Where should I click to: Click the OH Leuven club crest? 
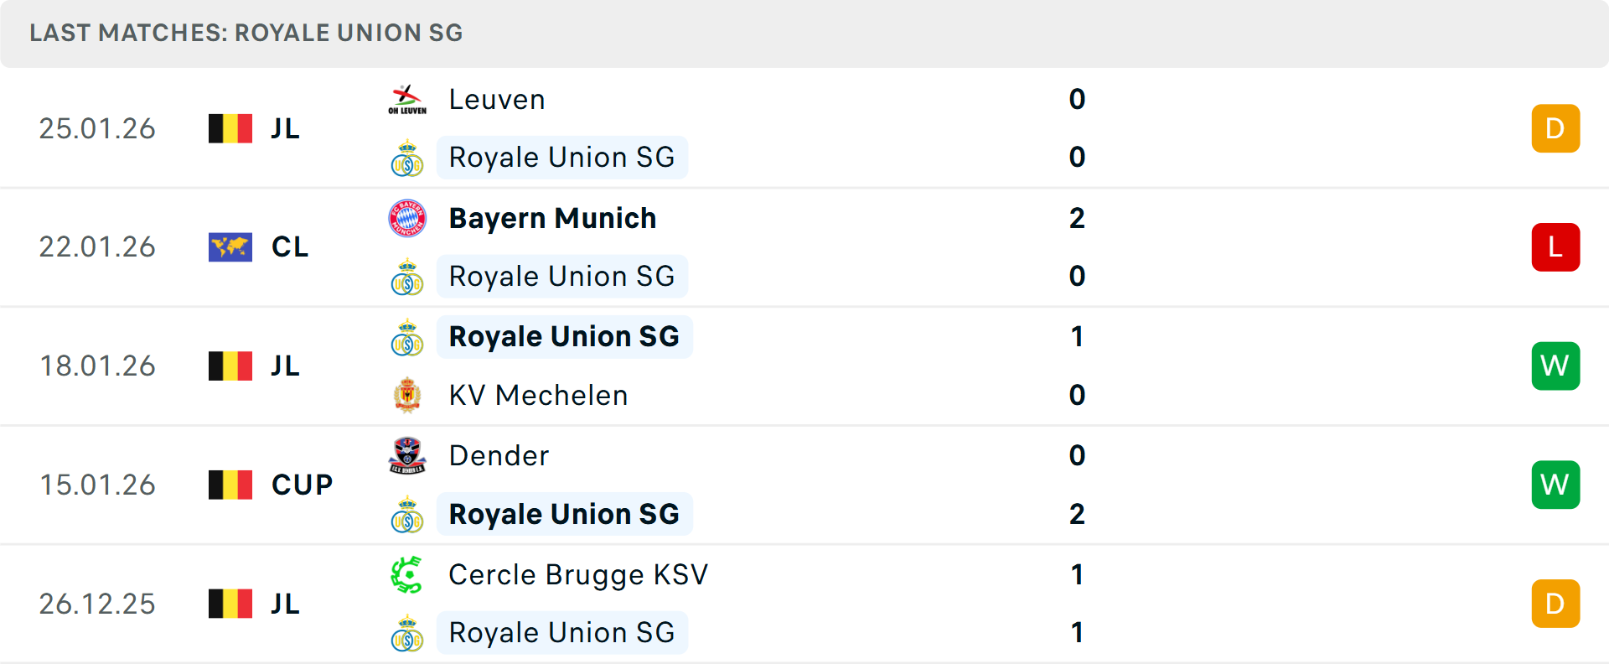tap(407, 100)
